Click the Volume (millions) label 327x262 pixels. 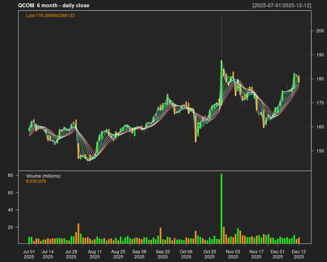[44, 176]
